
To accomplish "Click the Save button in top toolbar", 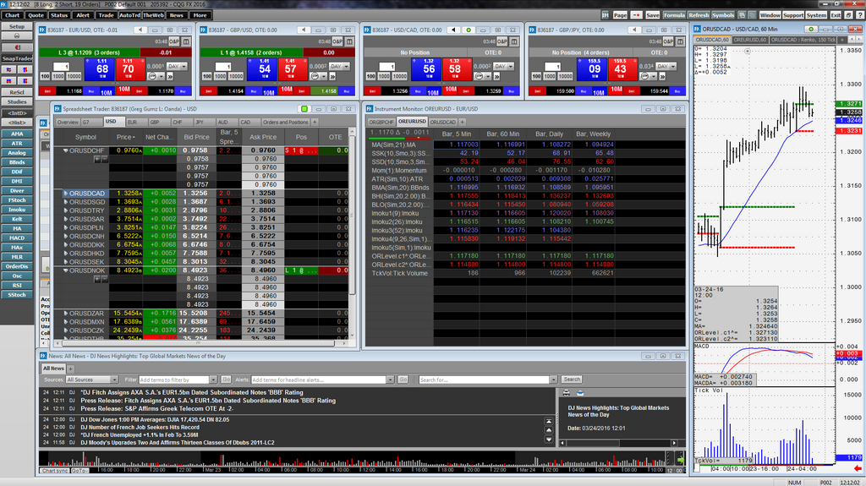I will (x=652, y=15).
